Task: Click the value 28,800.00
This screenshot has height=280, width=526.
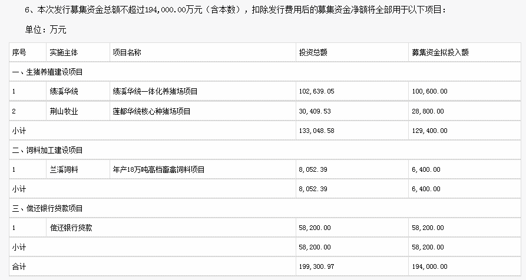Action: tap(428, 111)
